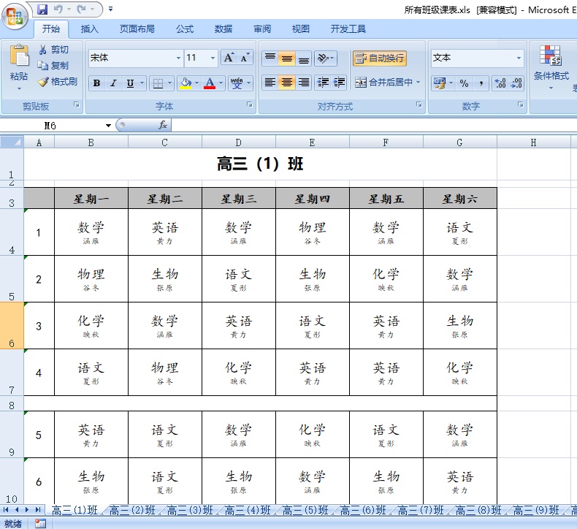Open the 字体 group dialog launcher

[250, 105]
